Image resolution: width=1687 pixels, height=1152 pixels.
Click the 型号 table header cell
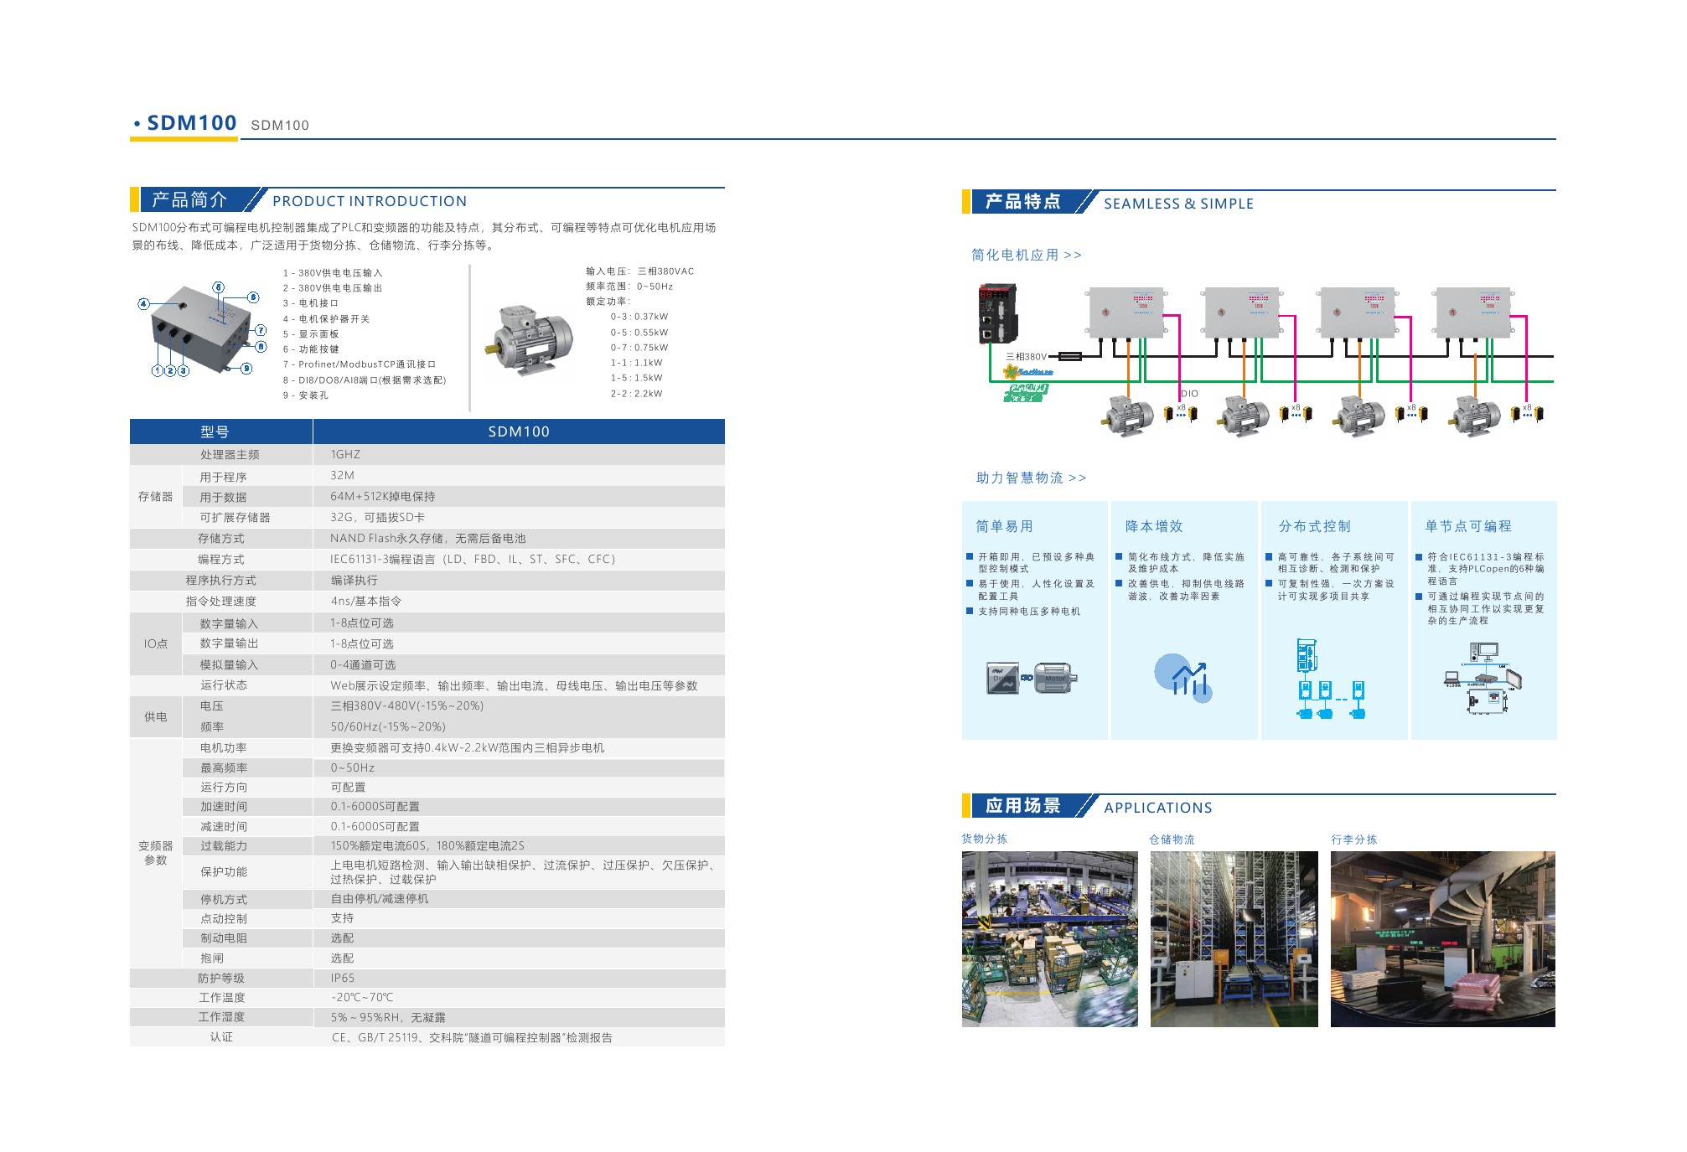[215, 431]
